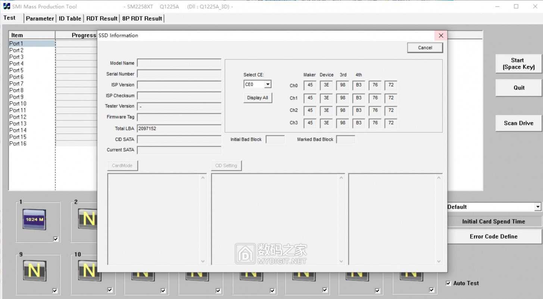Click down arrow of CID Setting text area scrollbar
Viewport: 543px width, 299px height.
[341, 261]
